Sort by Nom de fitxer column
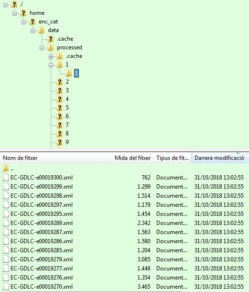The height and width of the screenshot is (292, 249). click(49, 158)
